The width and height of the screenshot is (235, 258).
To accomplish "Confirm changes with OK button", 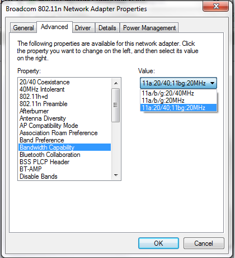I will 158,243.
